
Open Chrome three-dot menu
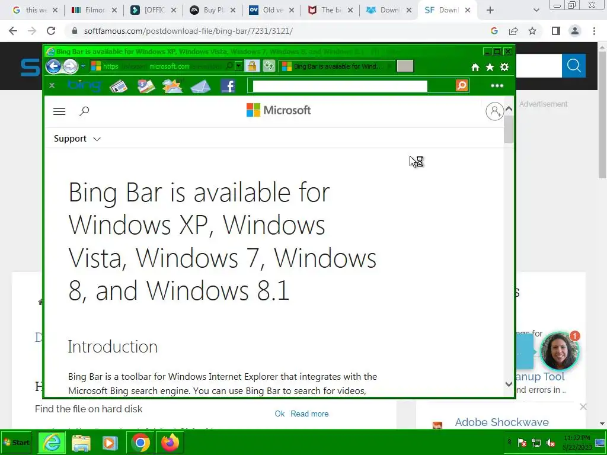594,31
